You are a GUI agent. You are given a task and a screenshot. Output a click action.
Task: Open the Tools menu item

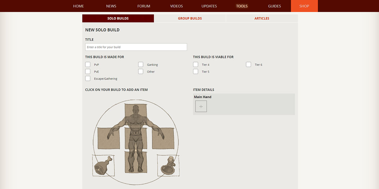tap(242, 6)
